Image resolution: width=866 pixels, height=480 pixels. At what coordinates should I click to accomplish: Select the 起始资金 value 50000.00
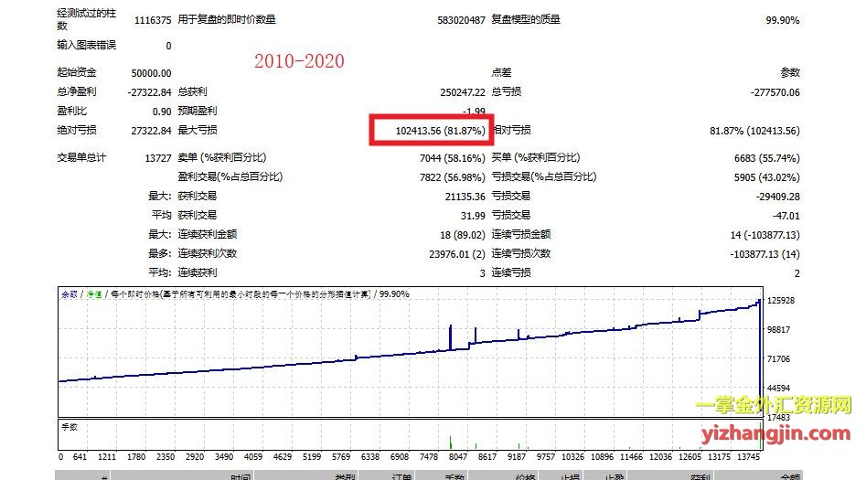pyautogui.click(x=150, y=73)
